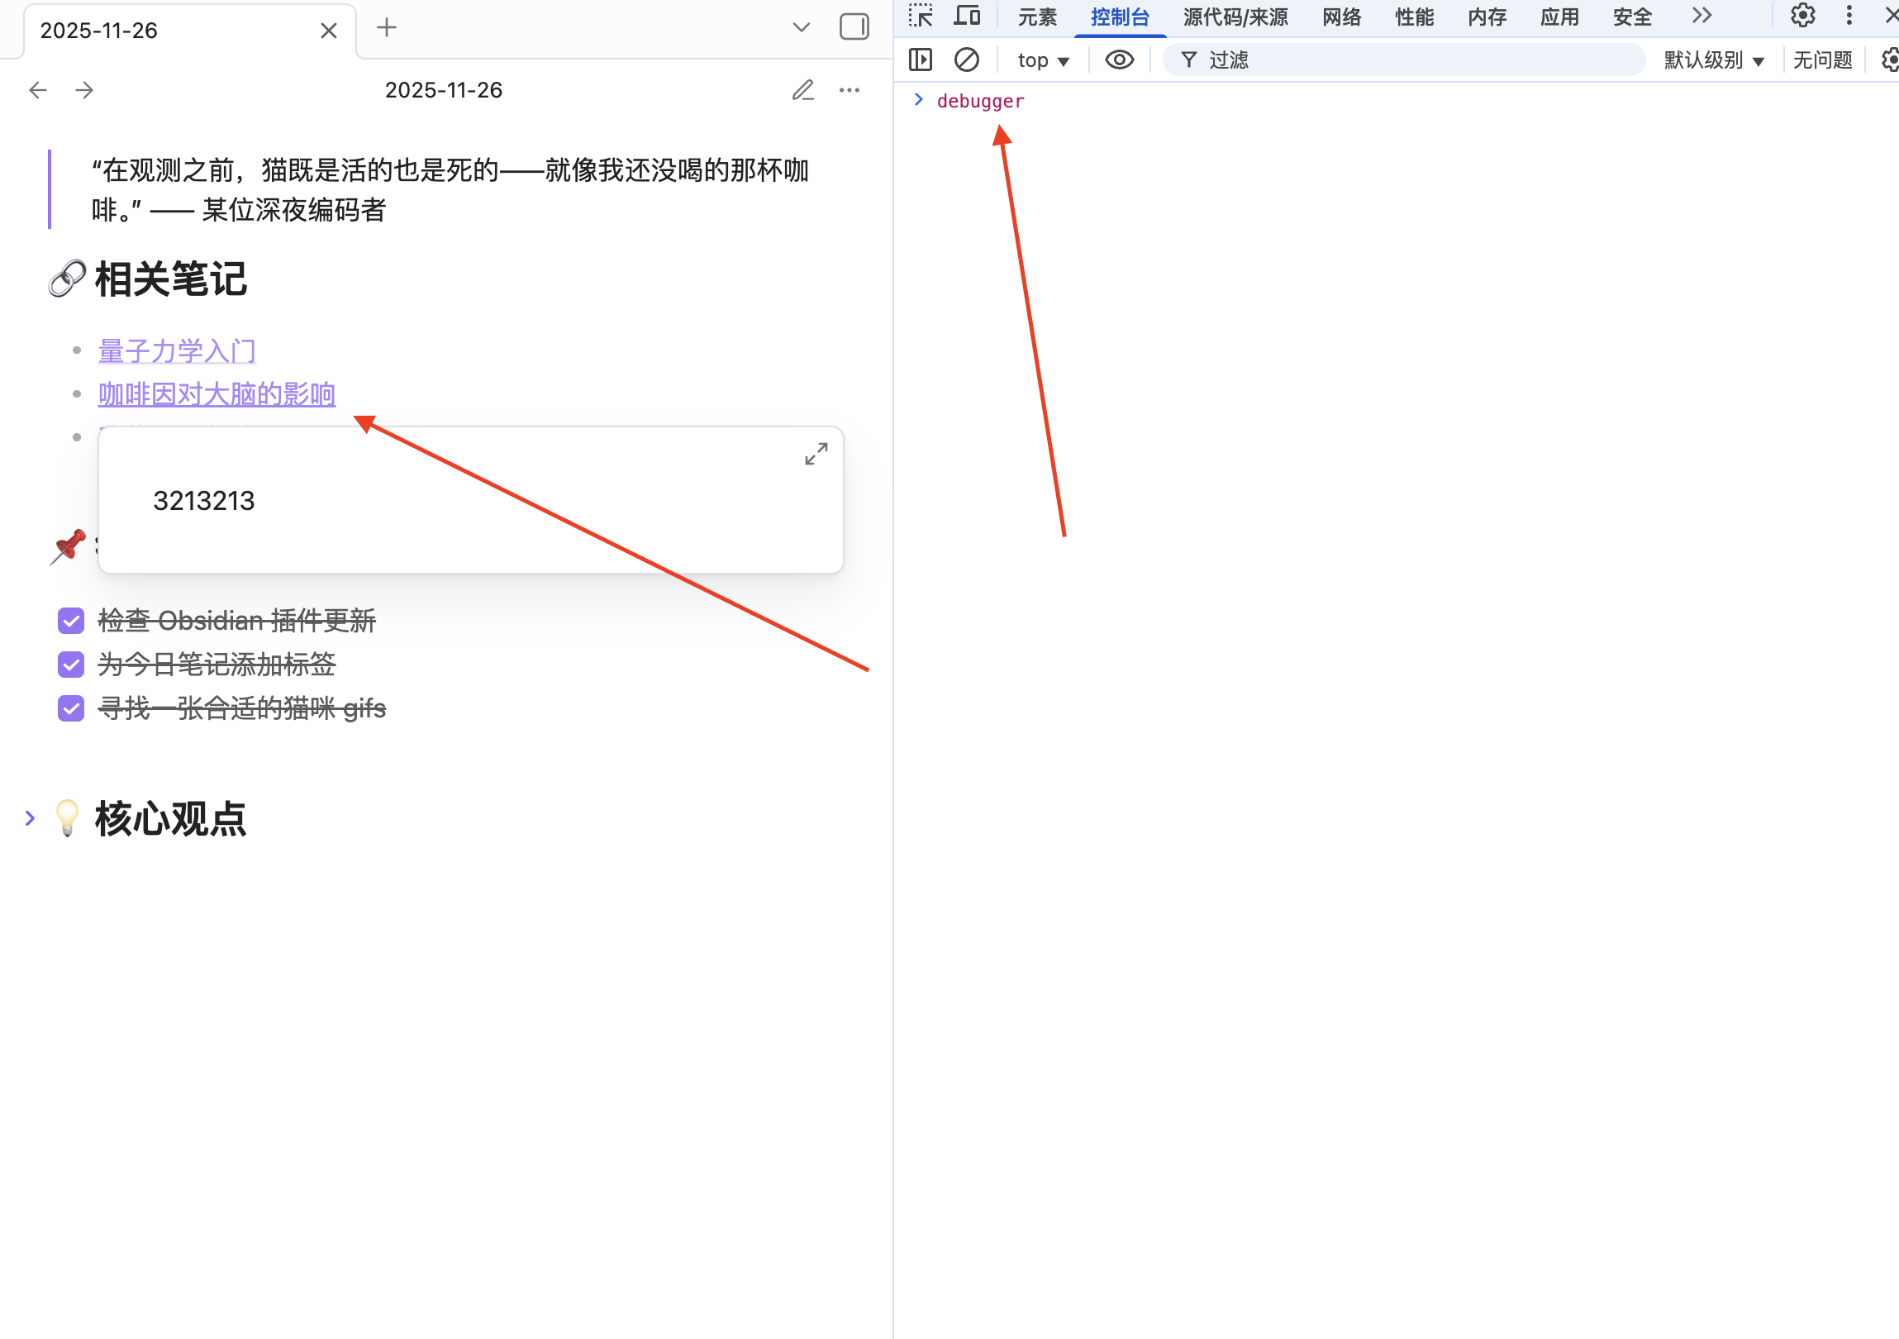Switch to the 元素 DevTools tab
The width and height of the screenshot is (1899, 1339).
coord(1036,17)
